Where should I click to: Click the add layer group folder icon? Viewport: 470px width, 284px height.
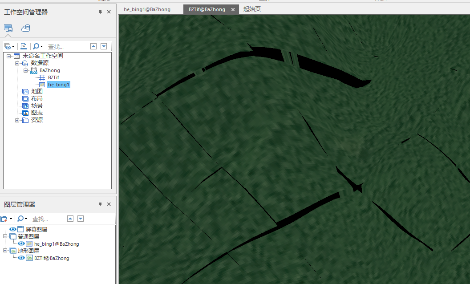coord(4,219)
